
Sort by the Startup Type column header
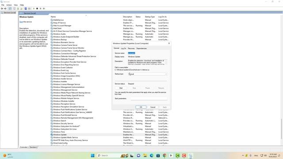[149, 17]
